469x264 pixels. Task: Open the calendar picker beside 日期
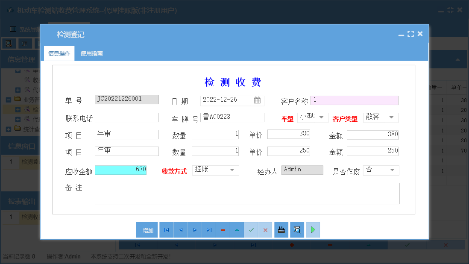(x=257, y=100)
